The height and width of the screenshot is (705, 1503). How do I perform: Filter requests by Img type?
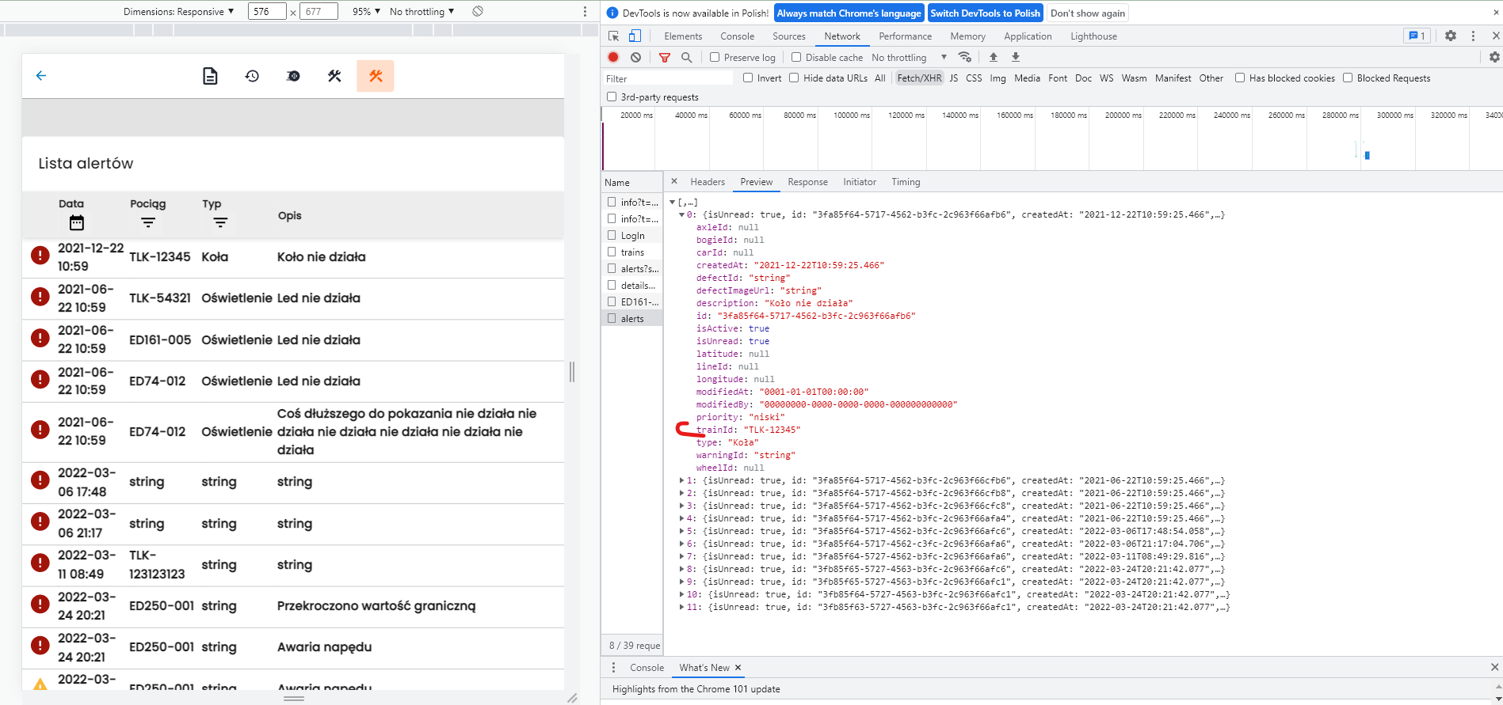pos(998,78)
